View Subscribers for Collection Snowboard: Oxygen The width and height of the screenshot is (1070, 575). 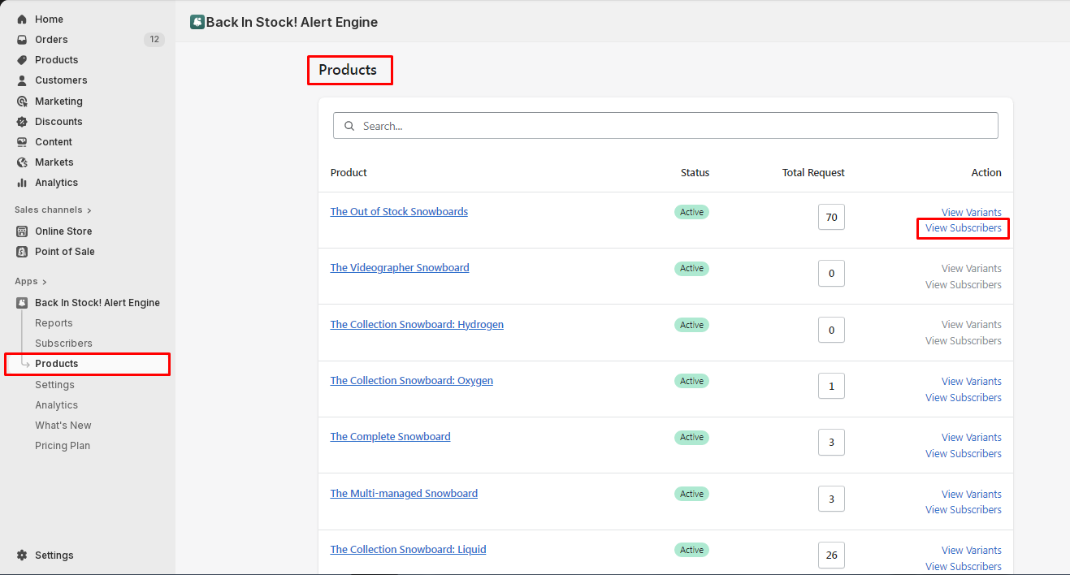964,397
